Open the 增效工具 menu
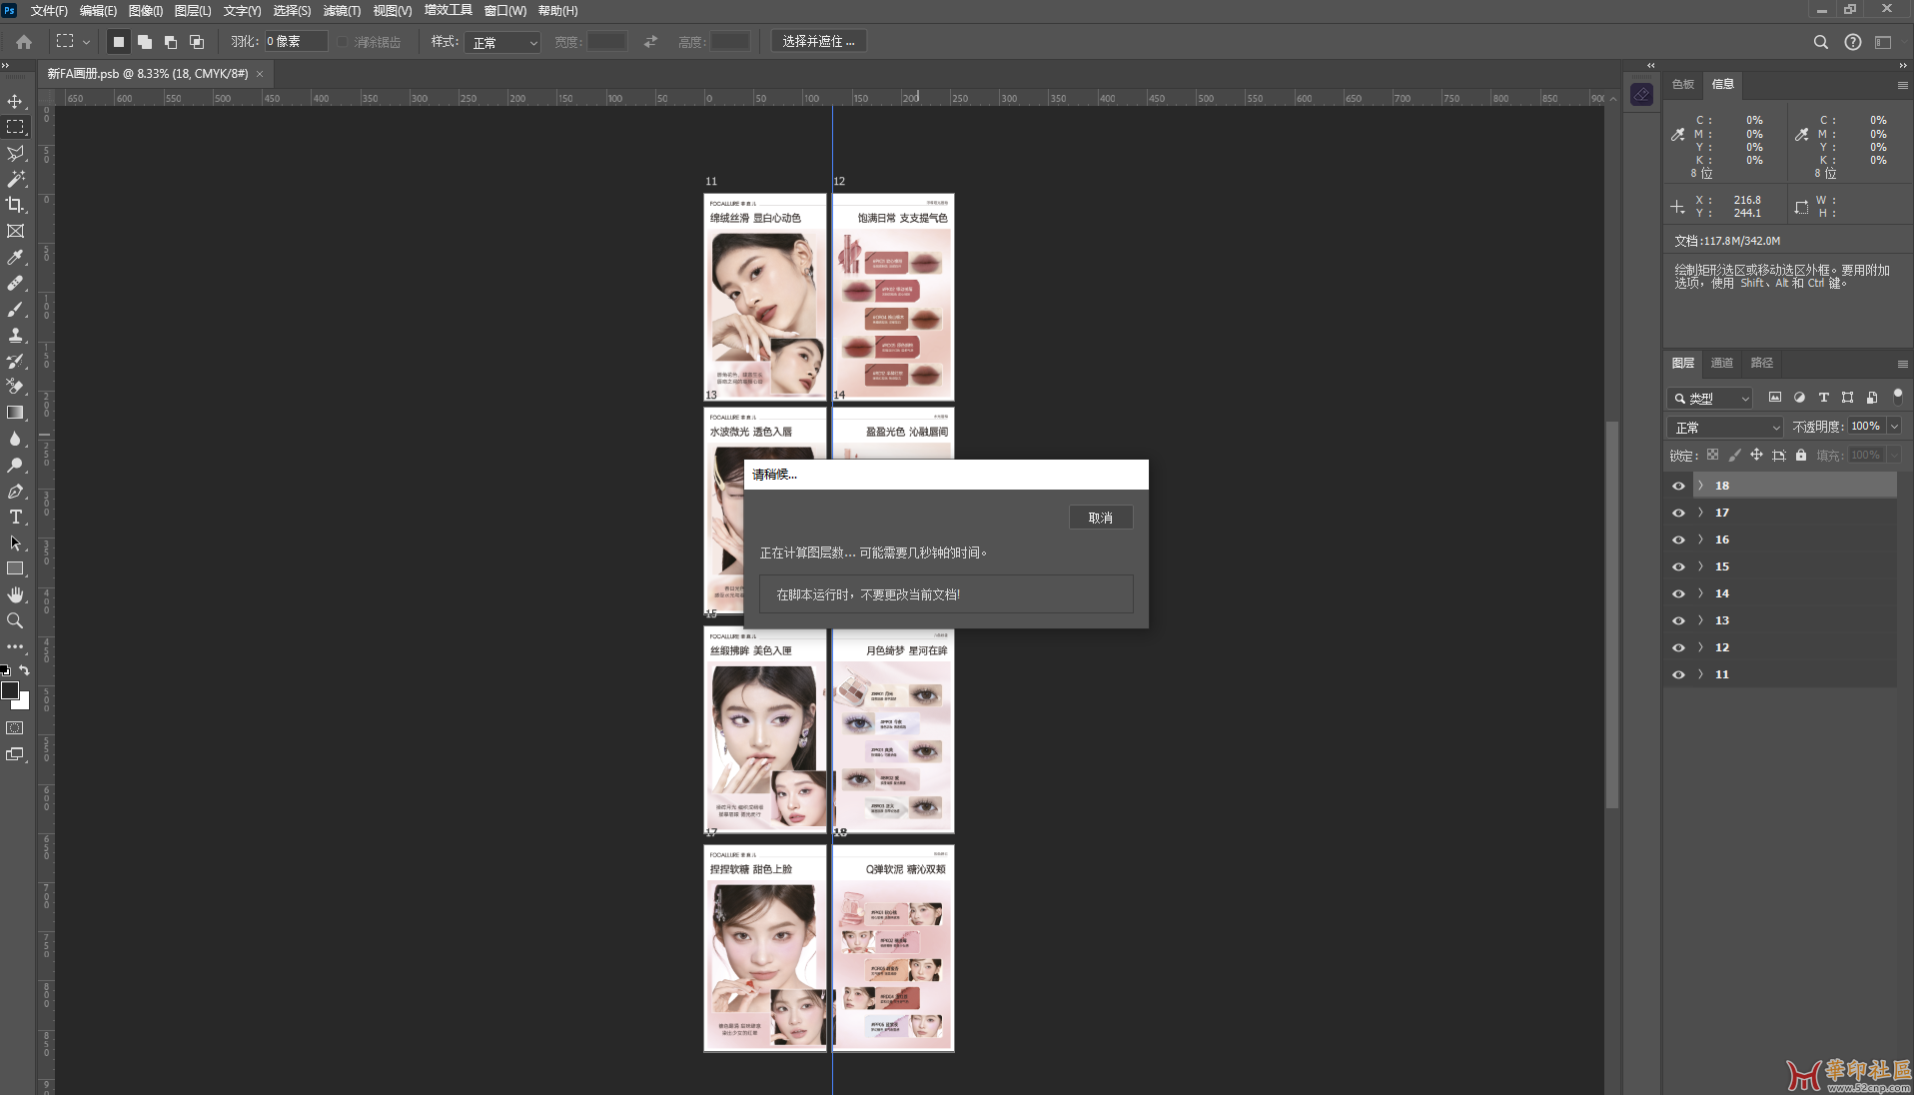The width and height of the screenshot is (1914, 1095). pyautogui.click(x=448, y=10)
